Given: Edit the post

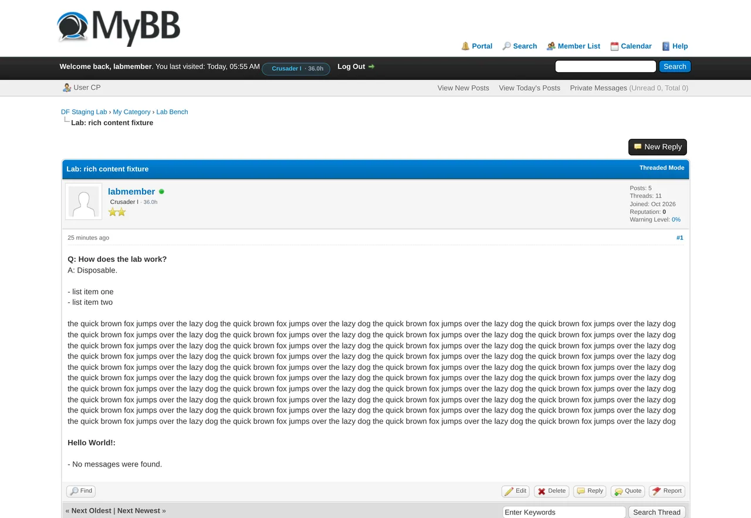Looking at the screenshot, I should coord(516,491).
